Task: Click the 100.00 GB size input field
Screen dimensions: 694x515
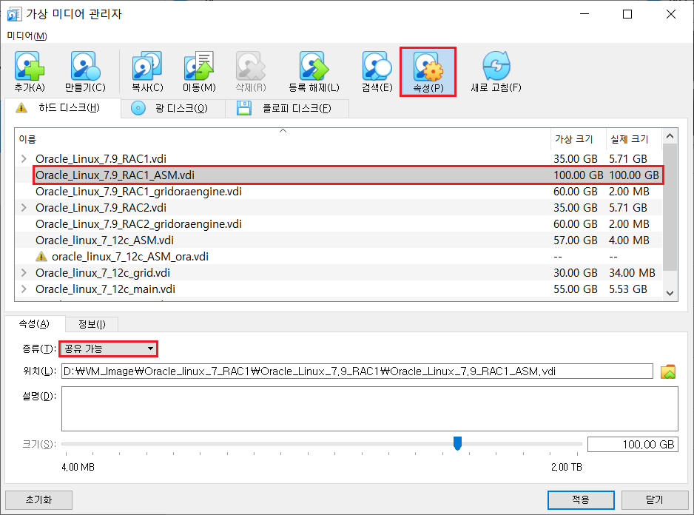Action: click(x=633, y=444)
